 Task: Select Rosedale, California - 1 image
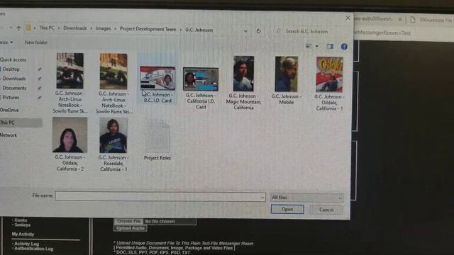click(113, 135)
